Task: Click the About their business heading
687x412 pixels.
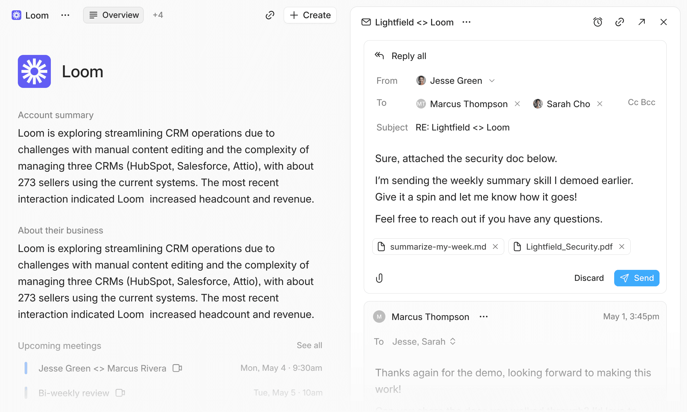Action: tap(60, 230)
